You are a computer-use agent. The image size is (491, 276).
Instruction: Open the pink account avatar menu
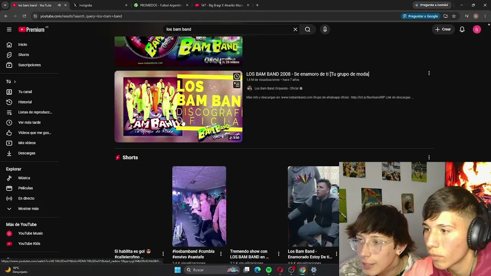tap(477, 30)
